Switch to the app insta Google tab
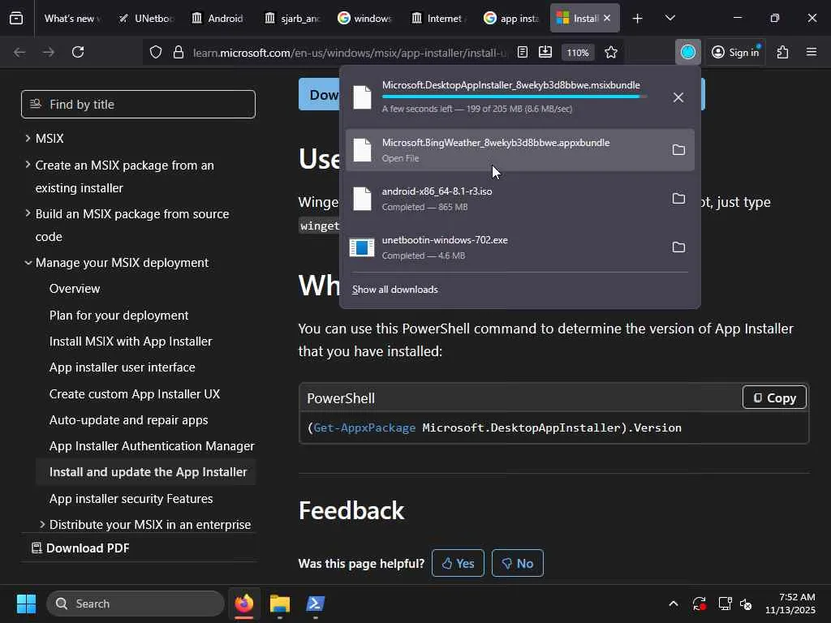Screen dimensions: 831x623 coord(511,19)
